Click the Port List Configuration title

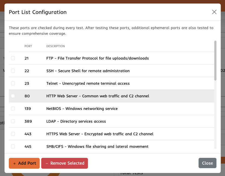tap(38, 12)
